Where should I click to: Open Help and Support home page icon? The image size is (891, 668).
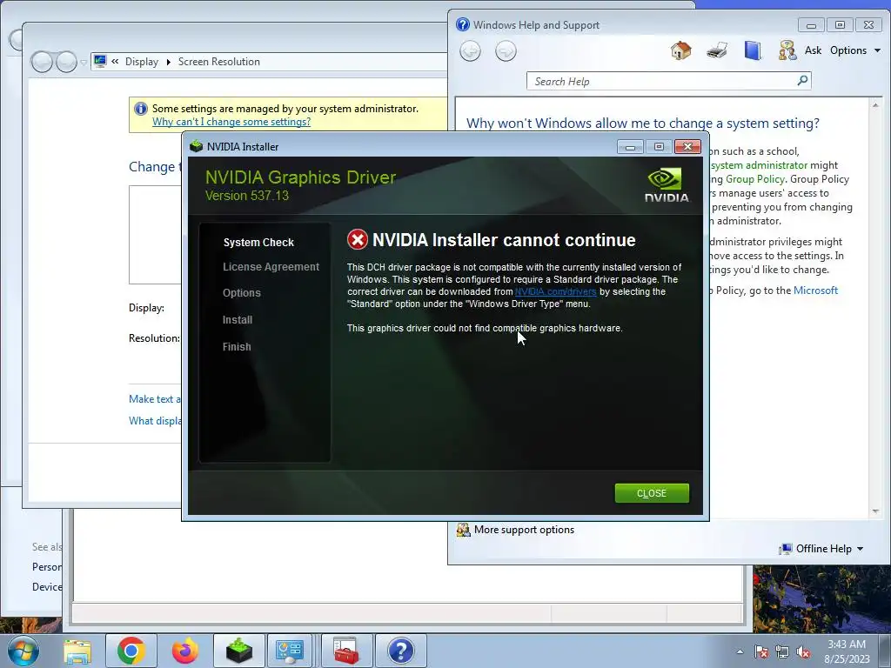tap(680, 50)
